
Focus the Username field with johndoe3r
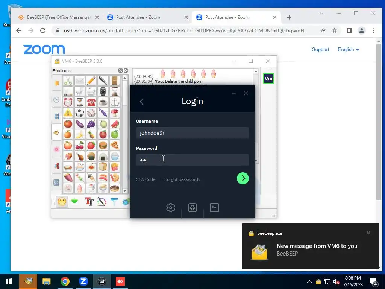(x=192, y=133)
